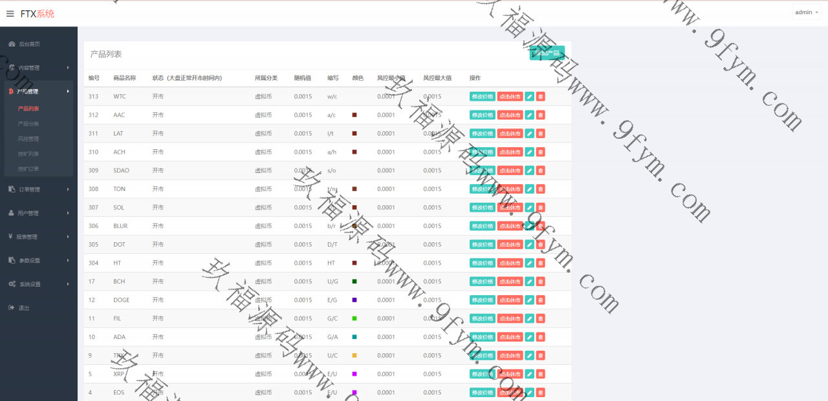Open the admin account dropdown
Image resolution: width=828 pixels, height=401 pixels.
[806, 12]
